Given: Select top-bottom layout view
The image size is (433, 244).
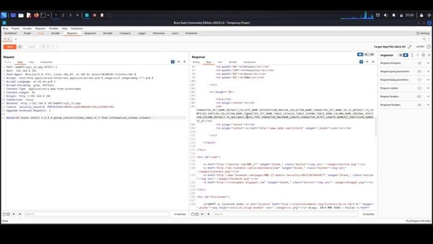Looking at the screenshot, I should pyautogui.click(x=366, y=55).
